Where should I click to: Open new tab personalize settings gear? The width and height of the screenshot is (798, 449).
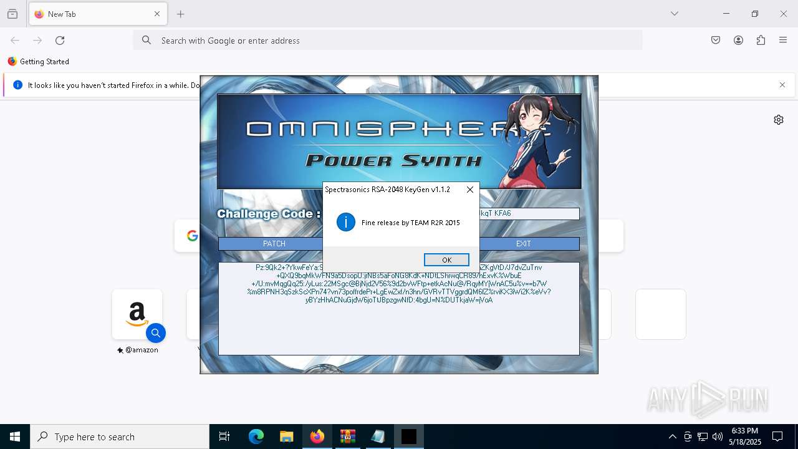click(779, 120)
